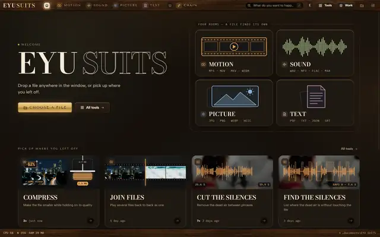Screen dimensions: 380x237
Task: Open the Find the Silences card title
Action: pyautogui.click(x=315, y=197)
